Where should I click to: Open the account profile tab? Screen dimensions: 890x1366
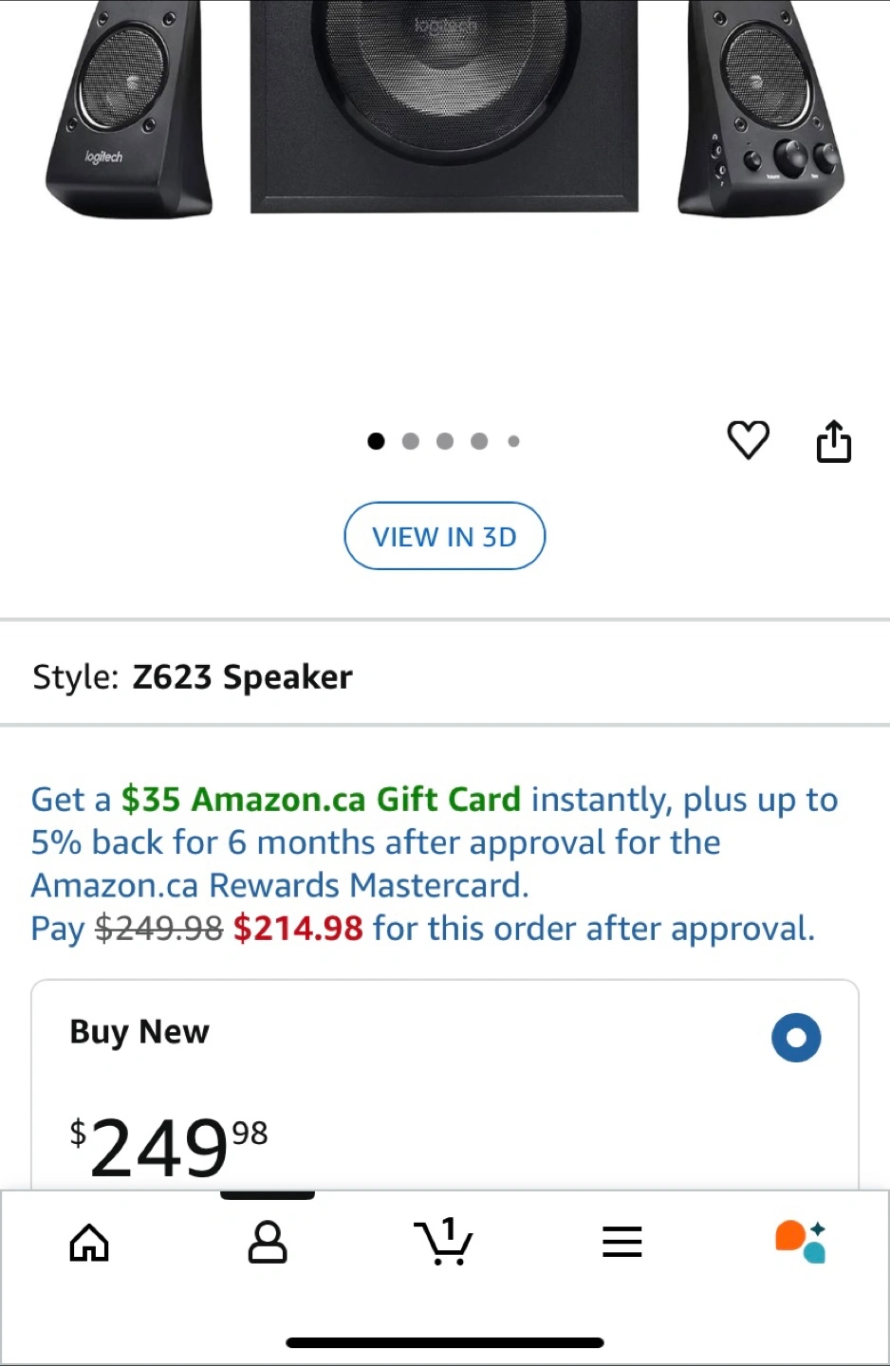[x=267, y=1242]
